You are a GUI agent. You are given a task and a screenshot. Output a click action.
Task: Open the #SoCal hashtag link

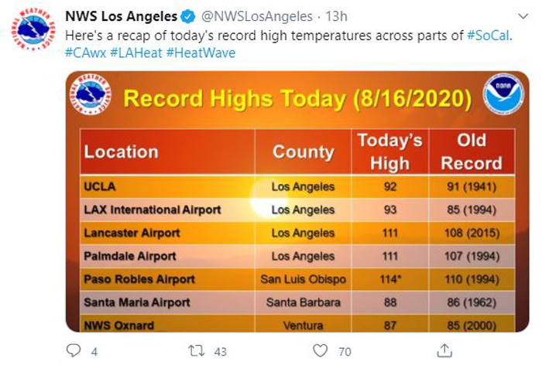click(x=488, y=36)
